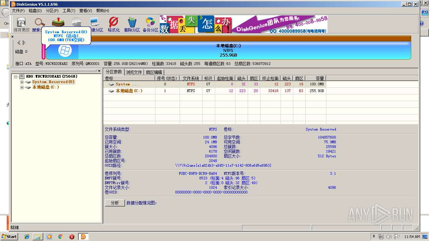Click the 卷标 column header
This screenshot has width=429, height=241.
(129, 78)
